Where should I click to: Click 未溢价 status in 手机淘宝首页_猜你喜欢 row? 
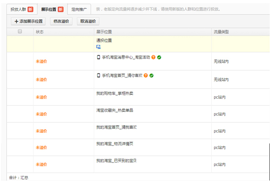point(41,80)
